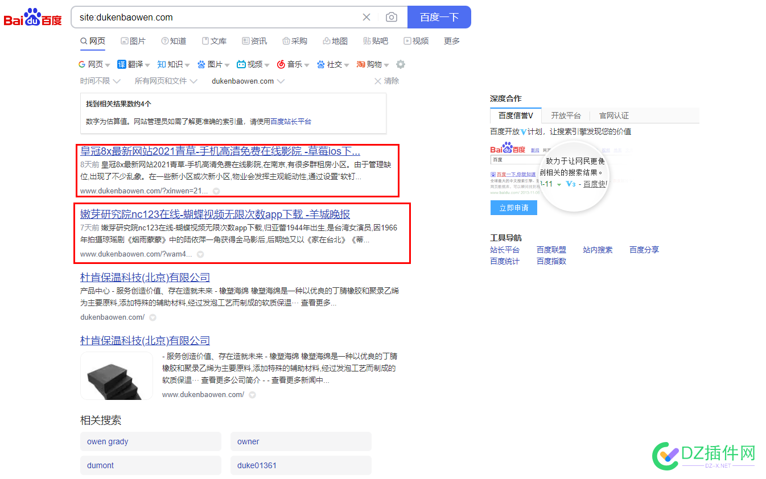Open result titled 皇冠8x最新网站2021青草
This screenshot has height=479, width=766.
(220, 151)
